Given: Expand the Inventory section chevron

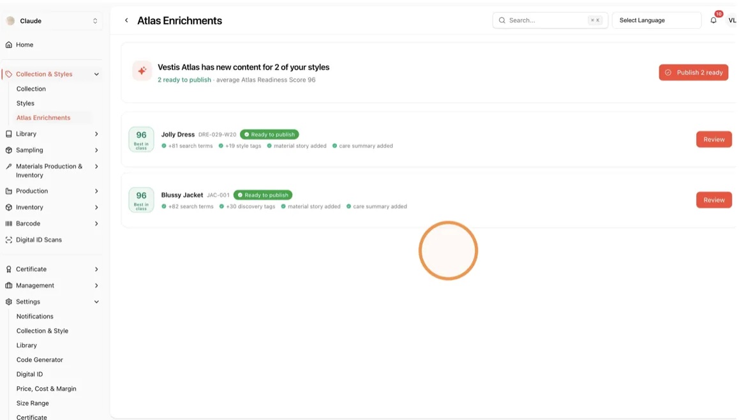Looking at the screenshot, I should click(96, 207).
